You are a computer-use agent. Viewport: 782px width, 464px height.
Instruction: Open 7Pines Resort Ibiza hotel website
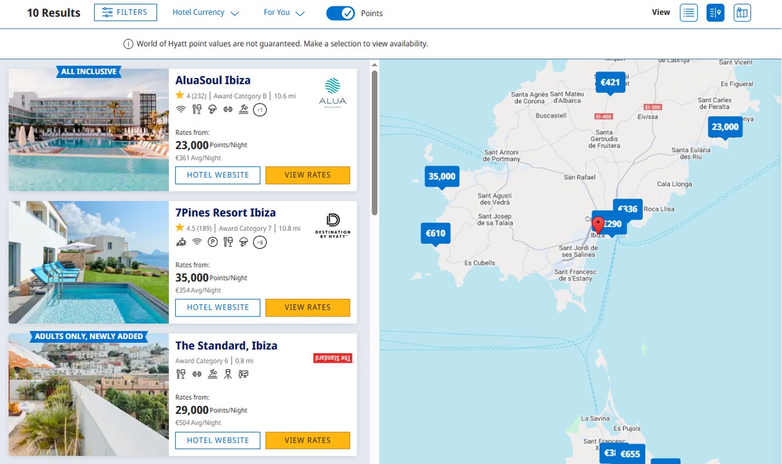pyautogui.click(x=218, y=307)
